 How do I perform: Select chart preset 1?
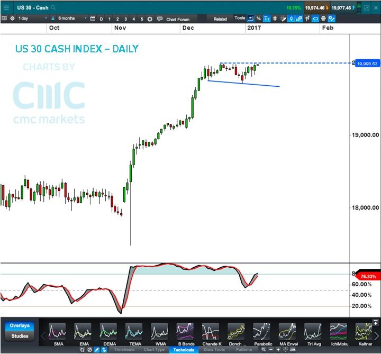(110, 19)
